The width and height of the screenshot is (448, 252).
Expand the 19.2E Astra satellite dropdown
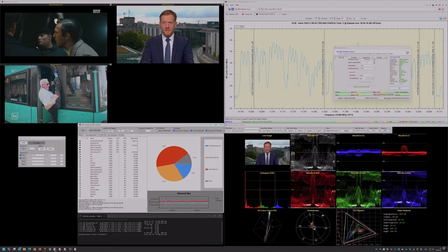point(351,9)
